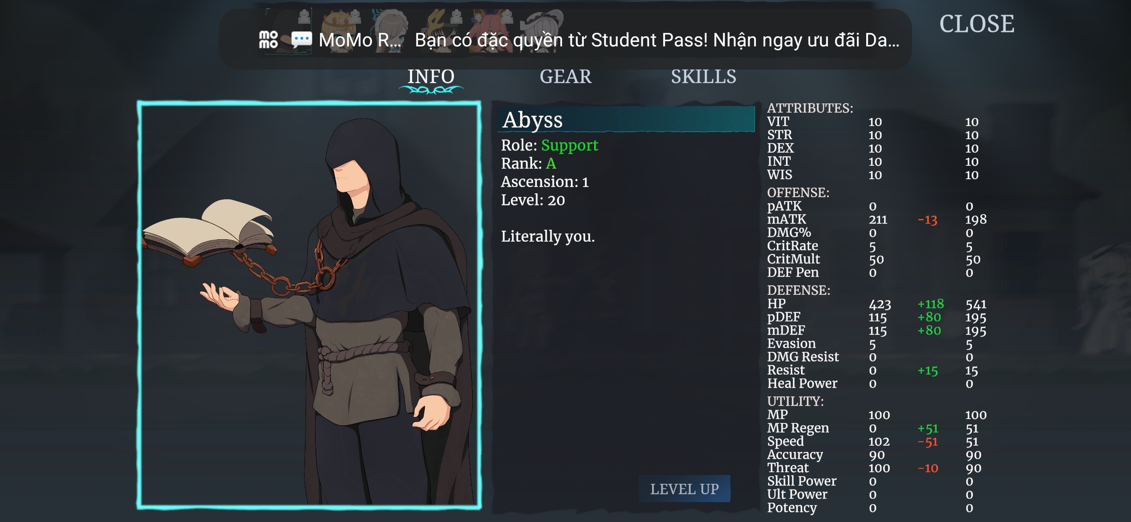Switch to the SKILLS tab
Viewport: 1131px width, 522px height.
click(x=703, y=76)
